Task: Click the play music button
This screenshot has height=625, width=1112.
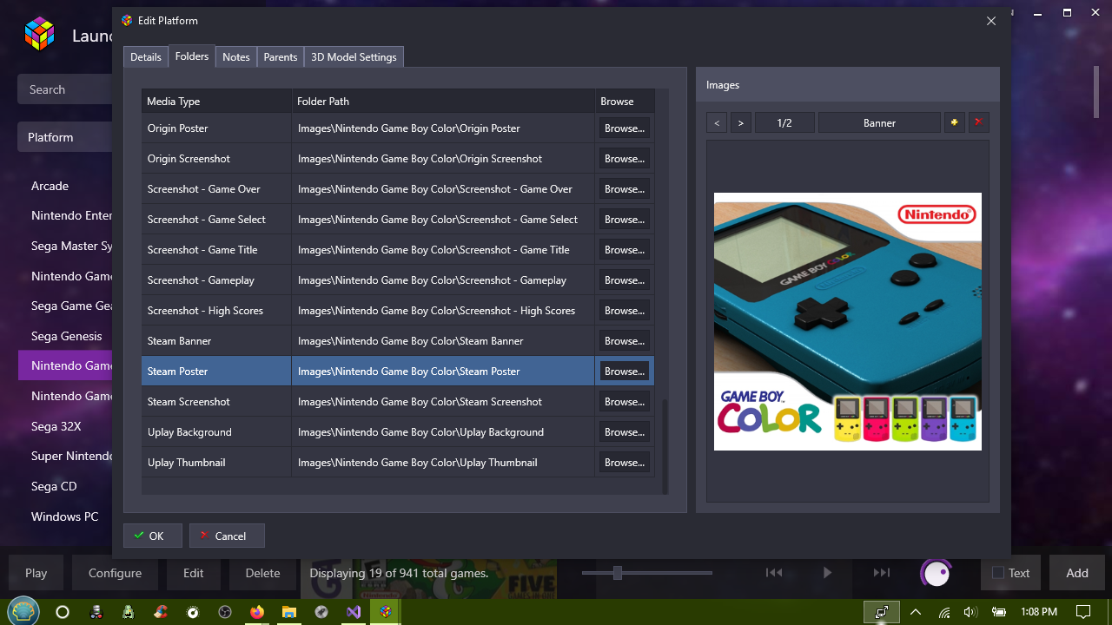Action: click(x=827, y=573)
